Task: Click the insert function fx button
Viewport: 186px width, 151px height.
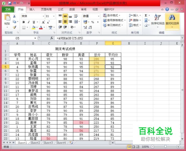Action: [52, 38]
